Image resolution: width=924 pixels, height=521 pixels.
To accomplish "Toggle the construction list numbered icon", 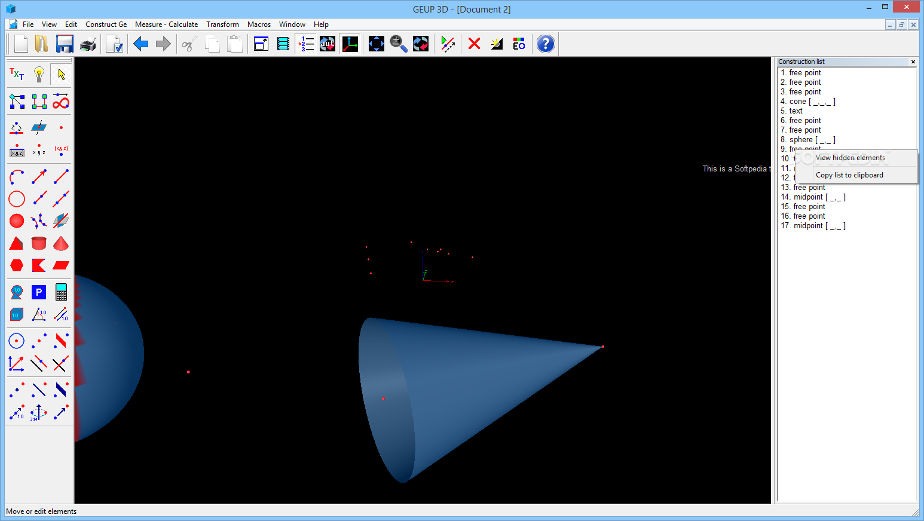I will click(305, 44).
